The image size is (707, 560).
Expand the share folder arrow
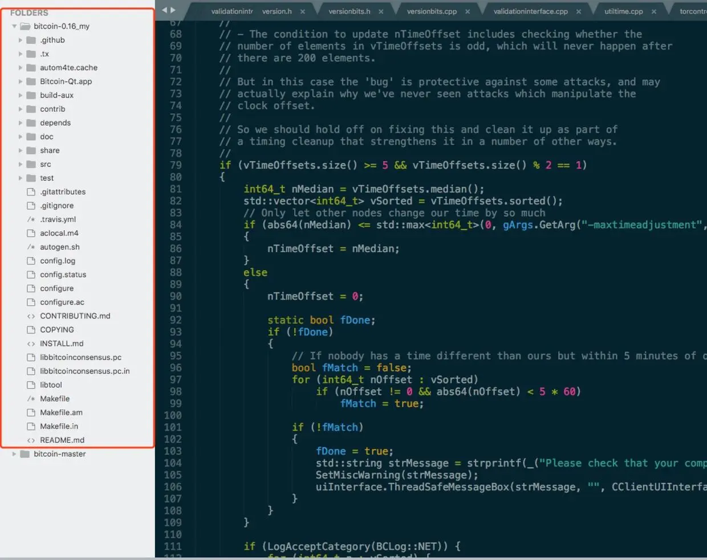[x=21, y=150]
